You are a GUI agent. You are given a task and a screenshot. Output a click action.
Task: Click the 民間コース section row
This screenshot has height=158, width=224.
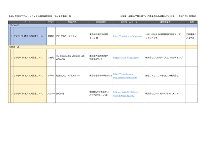pos(103,47)
